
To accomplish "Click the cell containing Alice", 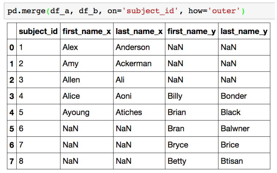I will point(87,96).
